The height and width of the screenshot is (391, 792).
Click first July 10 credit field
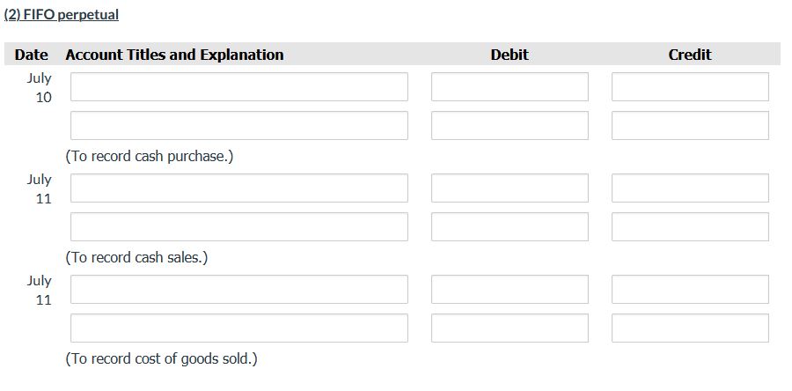click(x=690, y=87)
